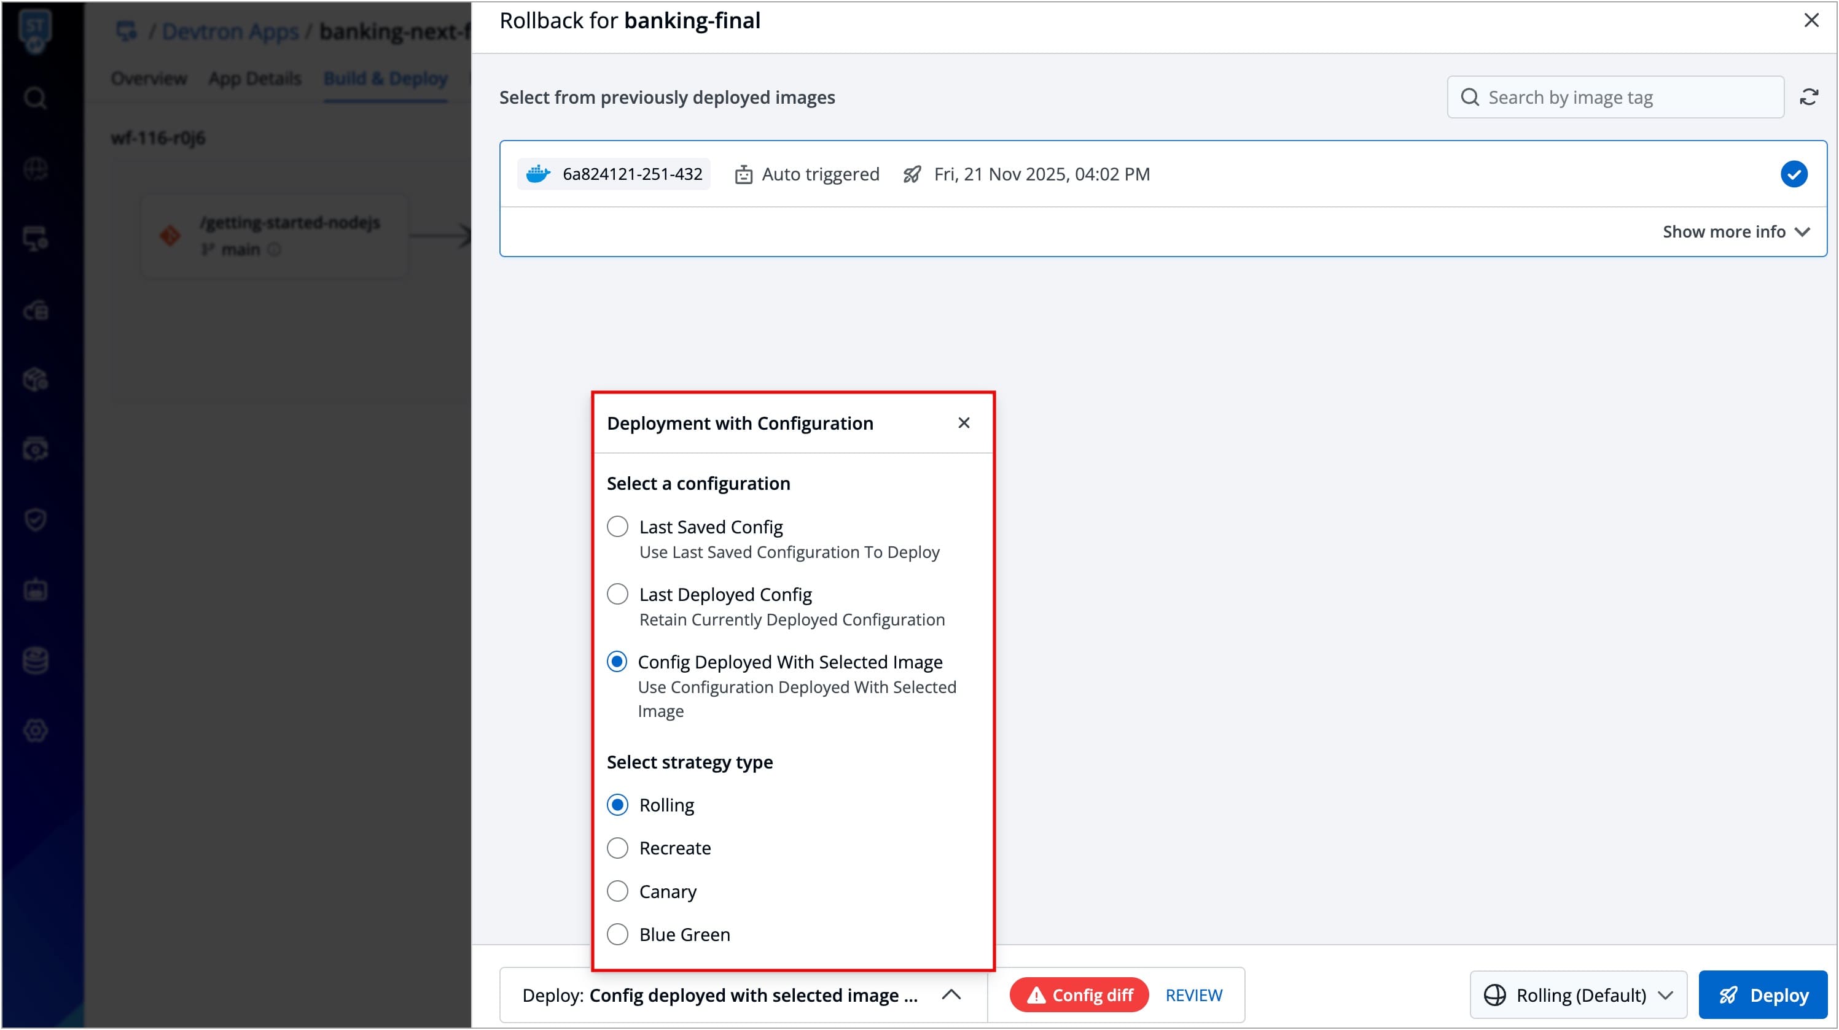Open the security shield icon in sidebar
1839x1030 pixels.
tap(35, 519)
